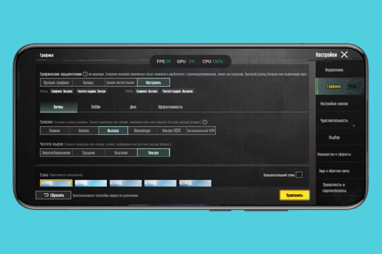The width and height of the screenshot is (382, 254).
Task: Choose the Баланс graphics preference preset
Action: [x=88, y=82]
